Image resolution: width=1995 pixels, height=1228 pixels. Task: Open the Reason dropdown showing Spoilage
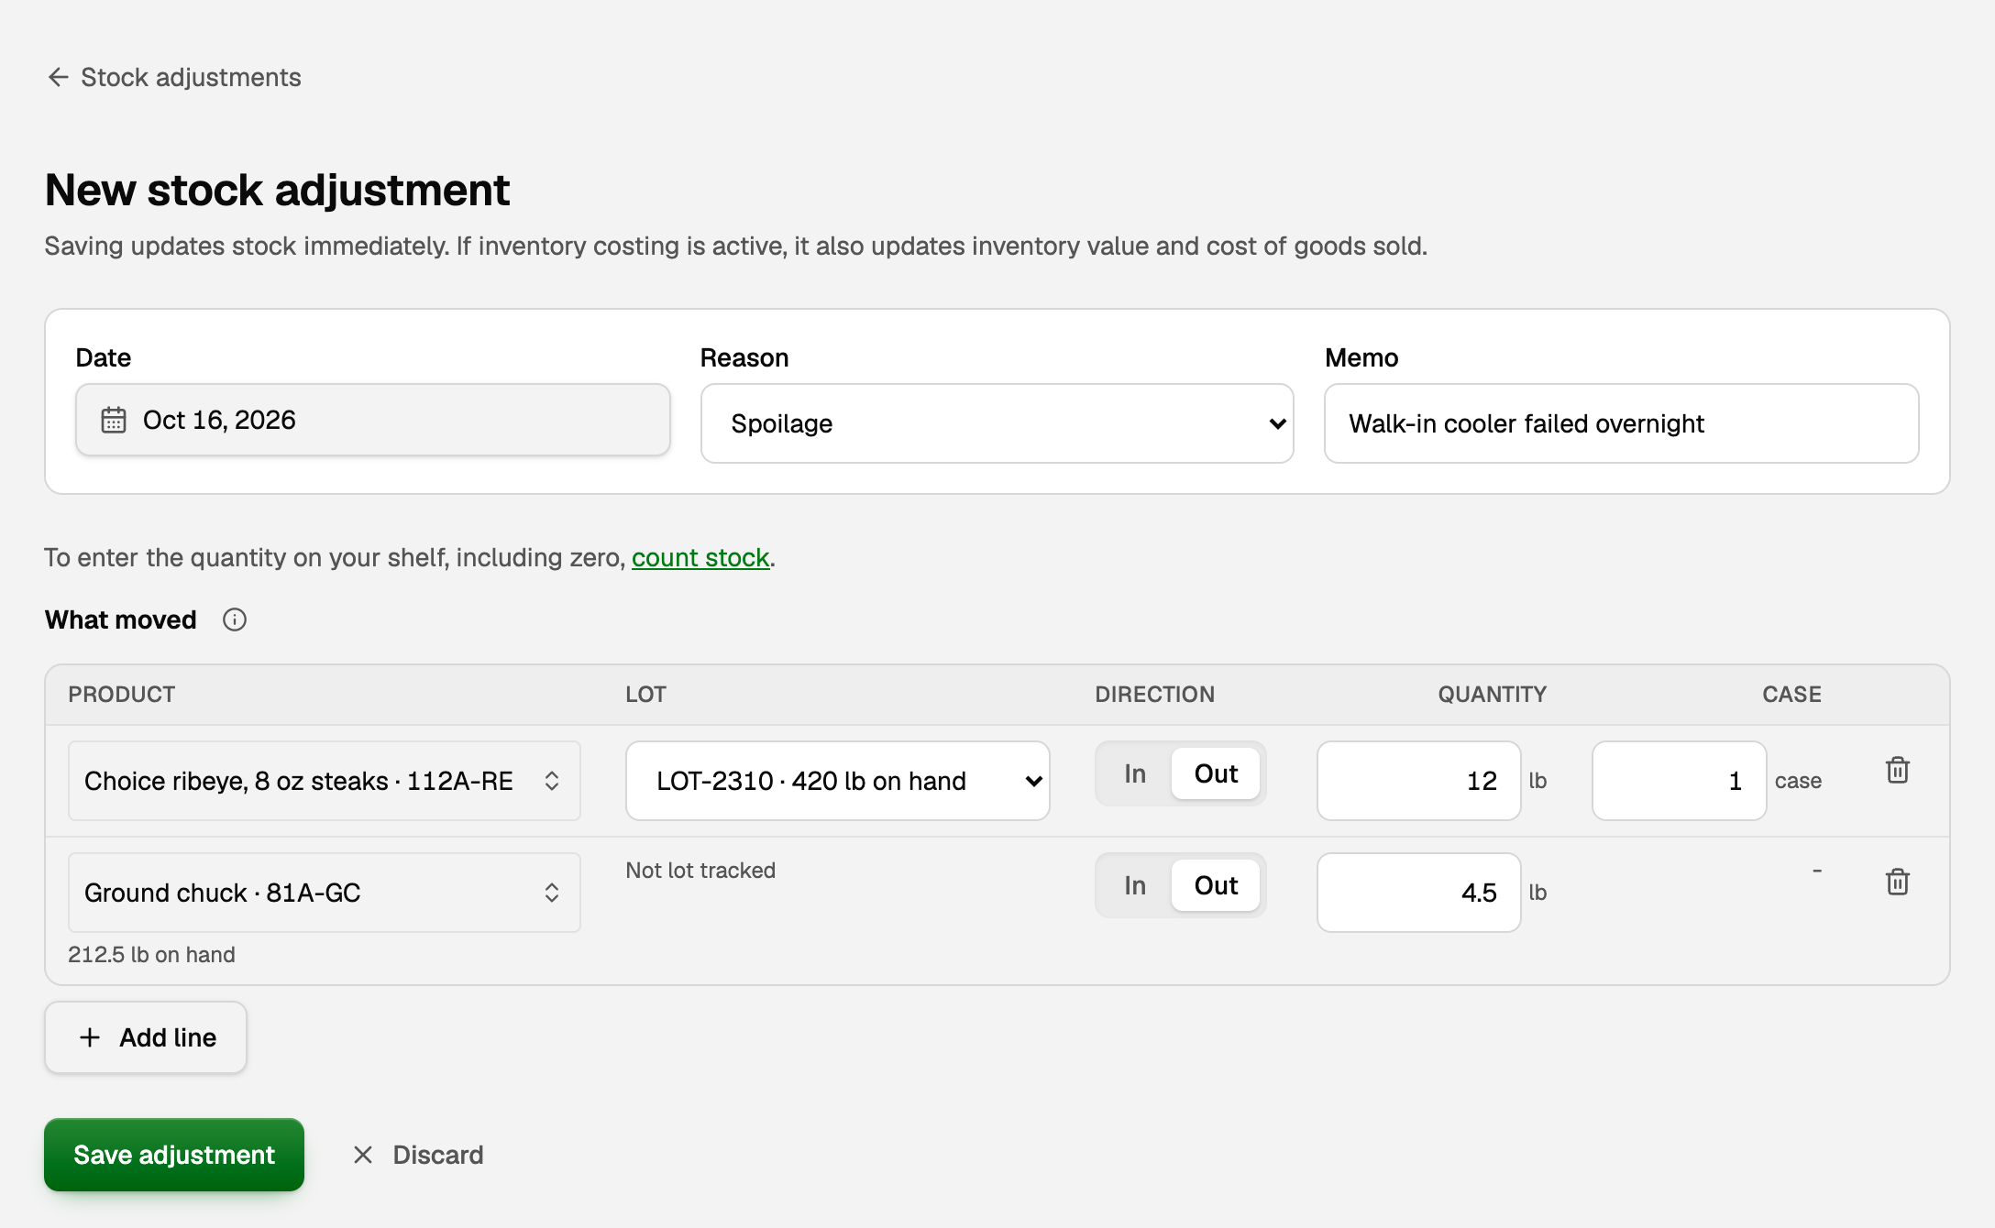pos(997,423)
